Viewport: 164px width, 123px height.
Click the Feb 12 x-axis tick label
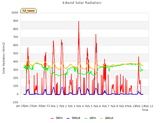[x=149, y=106]
